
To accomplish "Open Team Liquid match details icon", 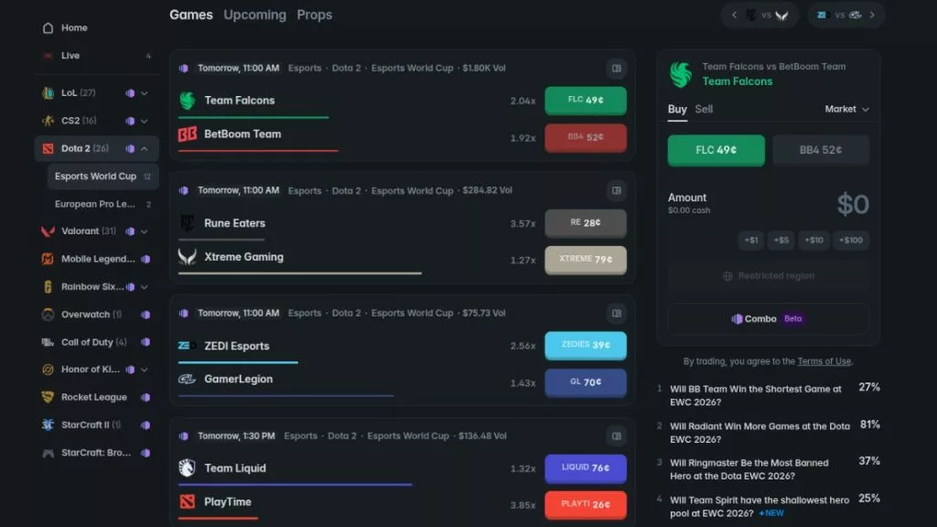I will (x=616, y=436).
